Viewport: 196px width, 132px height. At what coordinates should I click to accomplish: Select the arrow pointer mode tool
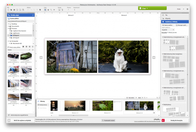click(x=45, y=10)
